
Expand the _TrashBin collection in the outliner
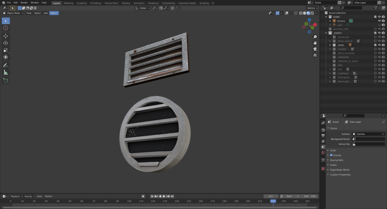click(330, 49)
